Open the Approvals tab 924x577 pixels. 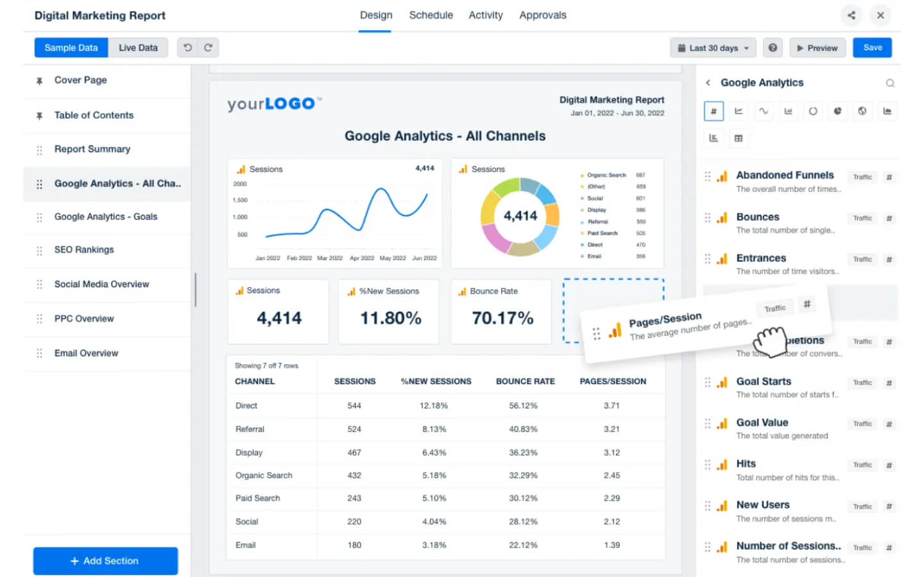(x=542, y=15)
